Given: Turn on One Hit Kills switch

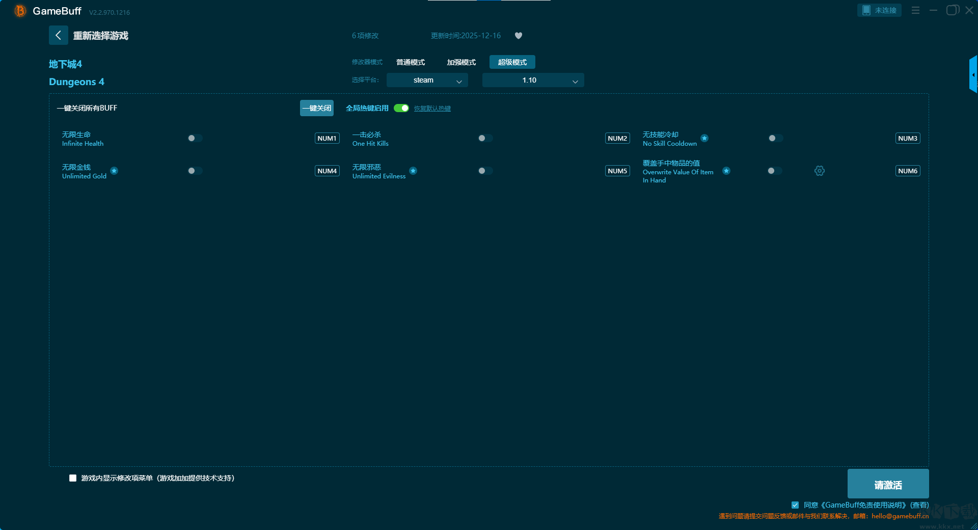Looking at the screenshot, I should [x=485, y=138].
